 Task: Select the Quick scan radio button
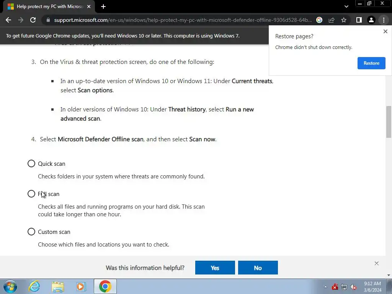(x=31, y=163)
